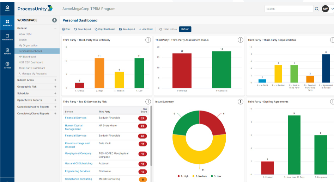This screenshot has width=334, height=182.
Task: Open Financial Services link scored 27
Action: tap(75, 118)
